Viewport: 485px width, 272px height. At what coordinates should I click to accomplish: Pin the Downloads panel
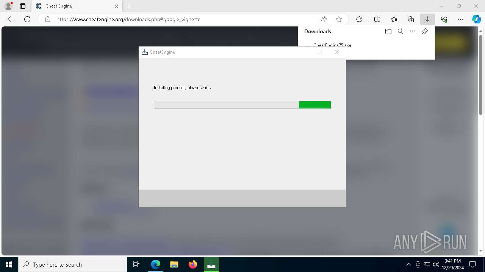click(425, 31)
